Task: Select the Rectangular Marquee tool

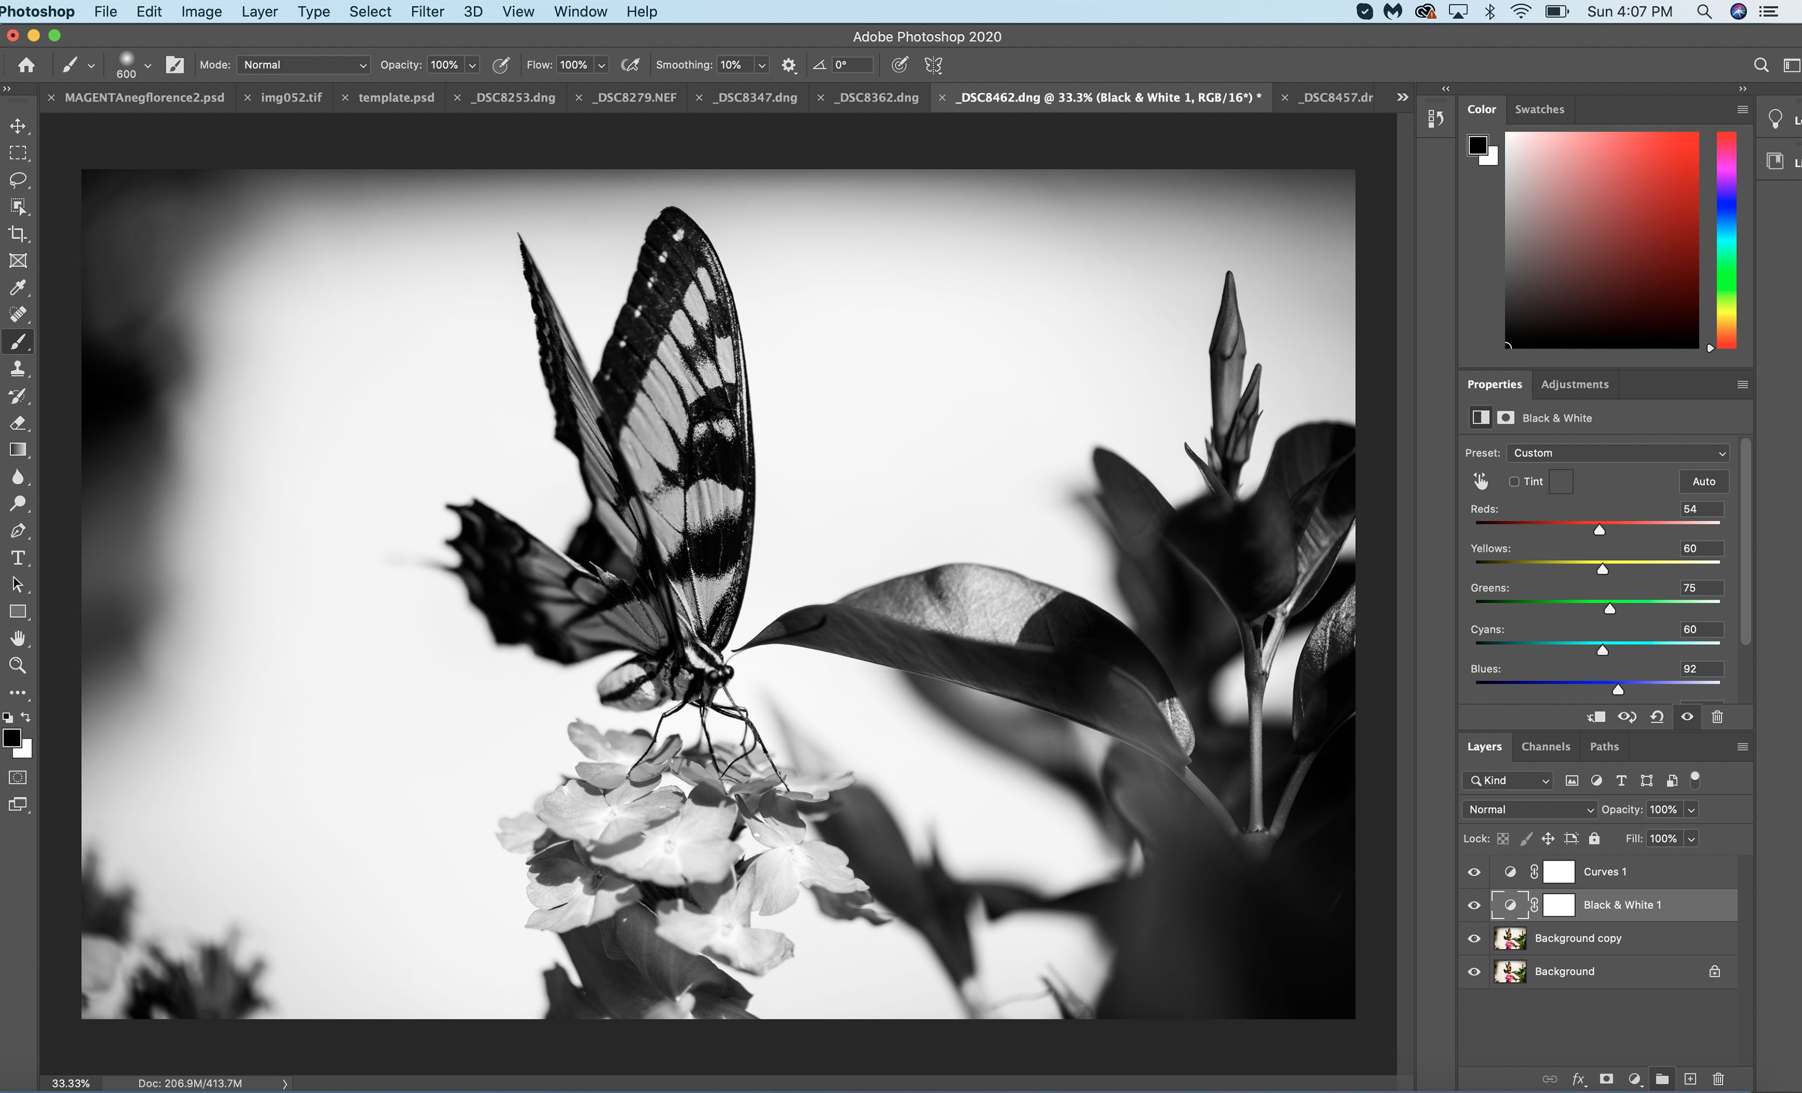Action: [x=18, y=153]
